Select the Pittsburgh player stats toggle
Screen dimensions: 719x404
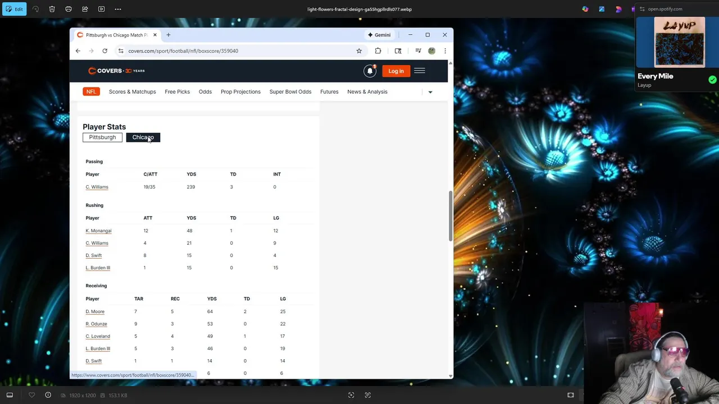point(102,137)
